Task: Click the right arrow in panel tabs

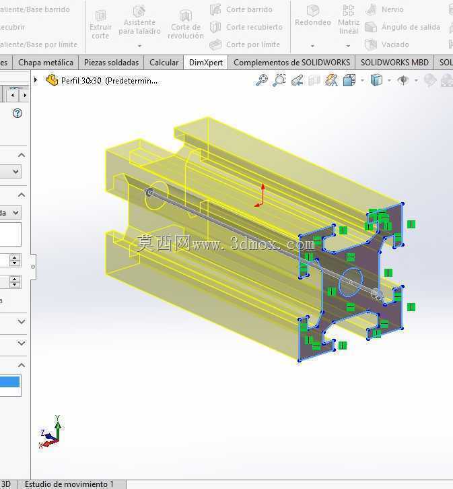Action: pos(24,95)
